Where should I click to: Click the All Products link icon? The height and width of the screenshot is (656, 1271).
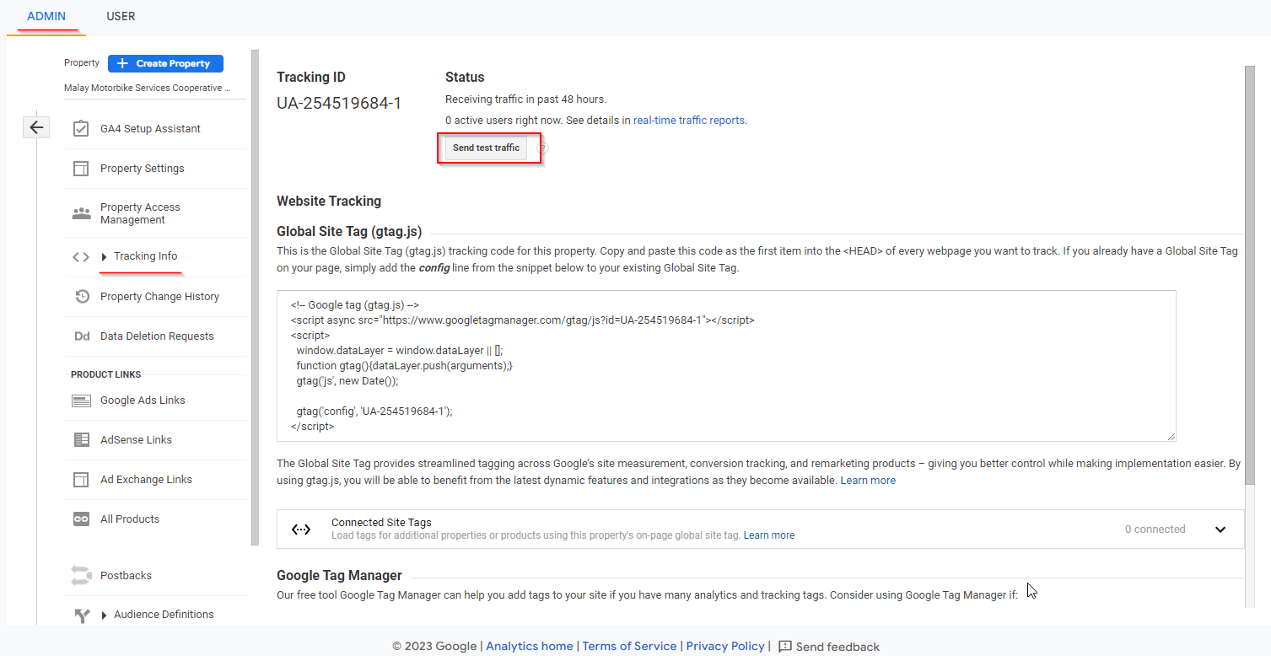coord(81,519)
